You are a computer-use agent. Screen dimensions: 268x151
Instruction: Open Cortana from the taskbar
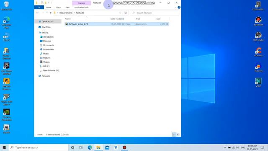click(x=72, y=147)
